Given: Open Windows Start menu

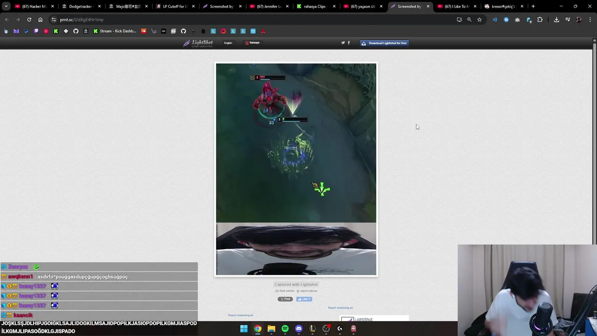Looking at the screenshot, I should click(x=243, y=329).
